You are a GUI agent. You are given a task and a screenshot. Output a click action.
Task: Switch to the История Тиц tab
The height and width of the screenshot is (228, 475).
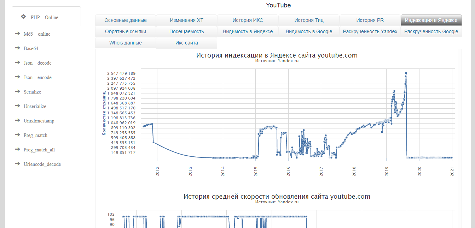(x=309, y=20)
